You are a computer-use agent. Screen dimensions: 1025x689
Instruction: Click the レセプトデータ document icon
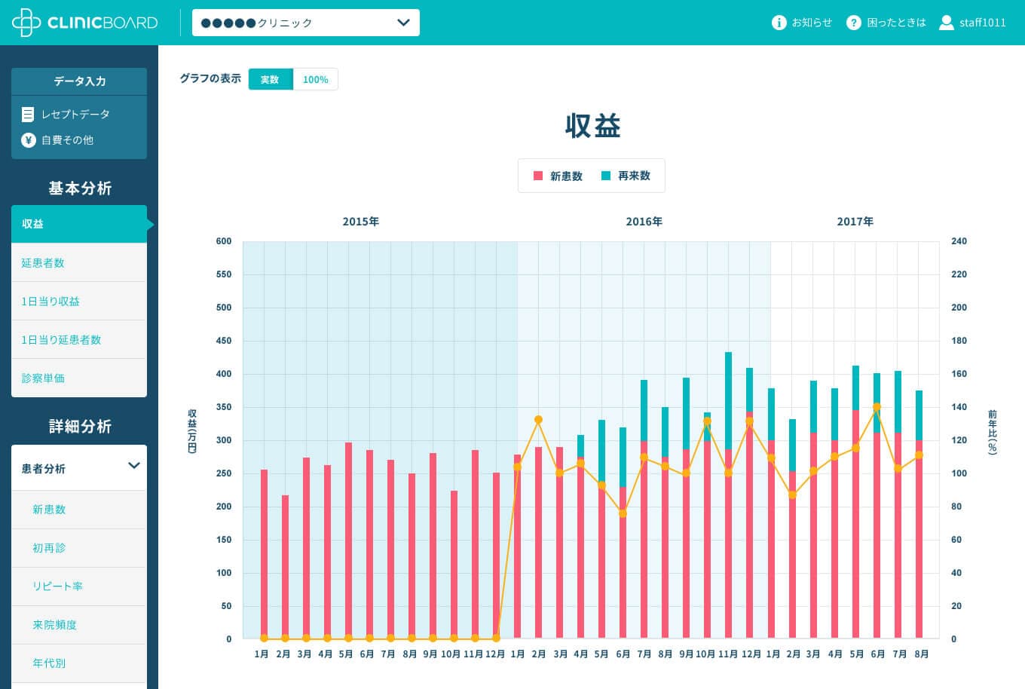[x=28, y=115]
